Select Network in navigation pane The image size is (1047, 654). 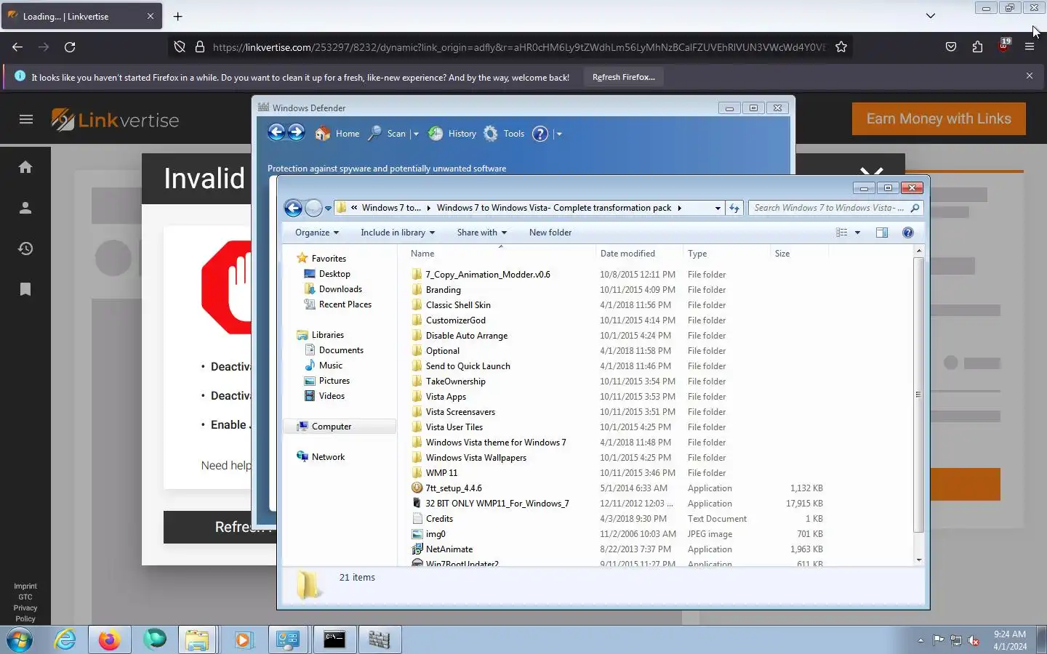pos(328,457)
